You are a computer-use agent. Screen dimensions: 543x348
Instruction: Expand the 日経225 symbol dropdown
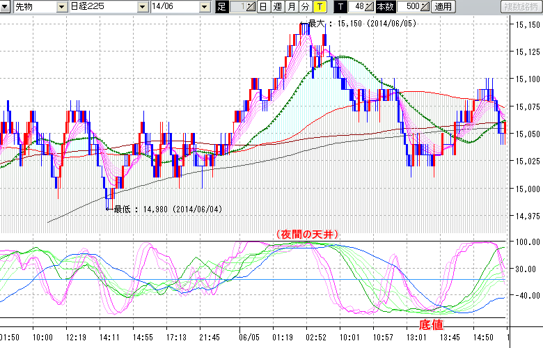pyautogui.click(x=144, y=7)
